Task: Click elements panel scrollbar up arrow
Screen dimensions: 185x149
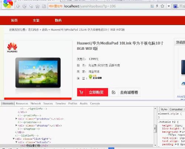Action: pos(155,109)
